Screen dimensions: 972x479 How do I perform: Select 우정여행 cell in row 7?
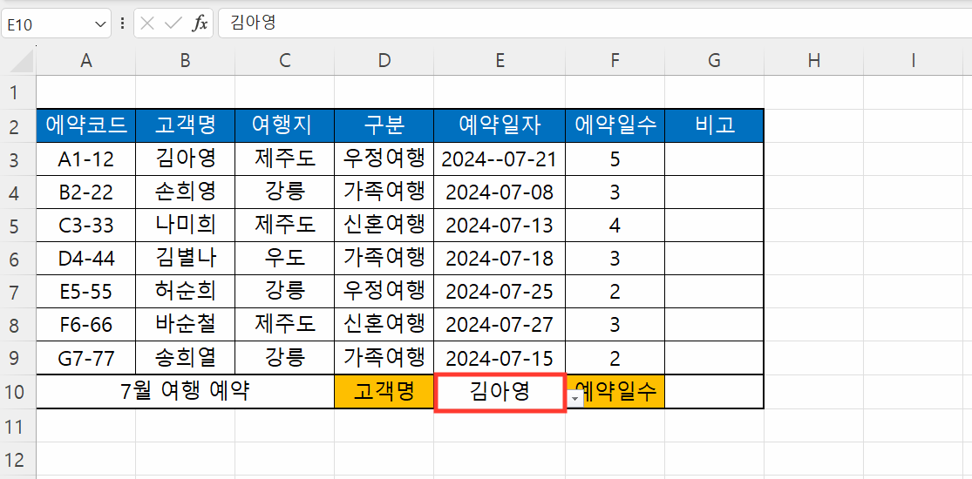(x=384, y=292)
